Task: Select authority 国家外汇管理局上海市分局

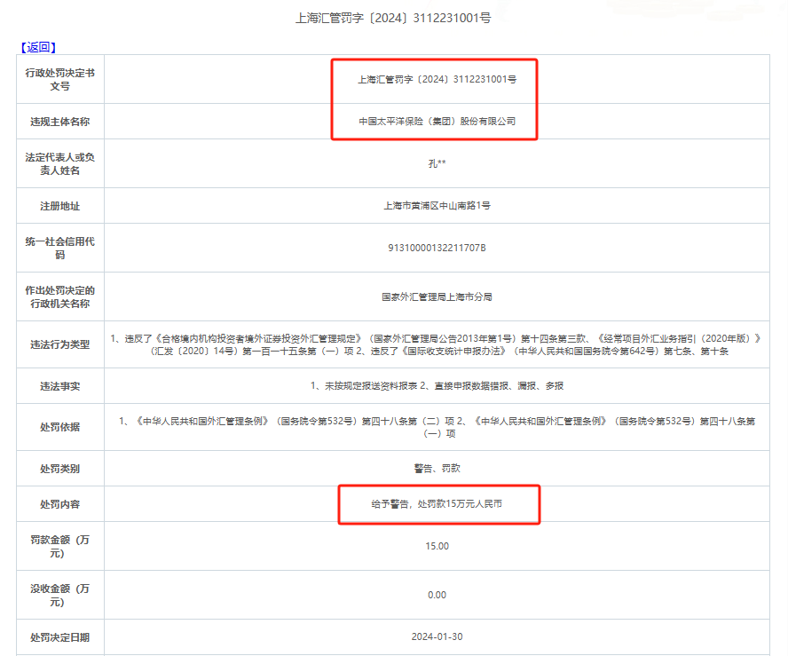Action: [x=437, y=297]
